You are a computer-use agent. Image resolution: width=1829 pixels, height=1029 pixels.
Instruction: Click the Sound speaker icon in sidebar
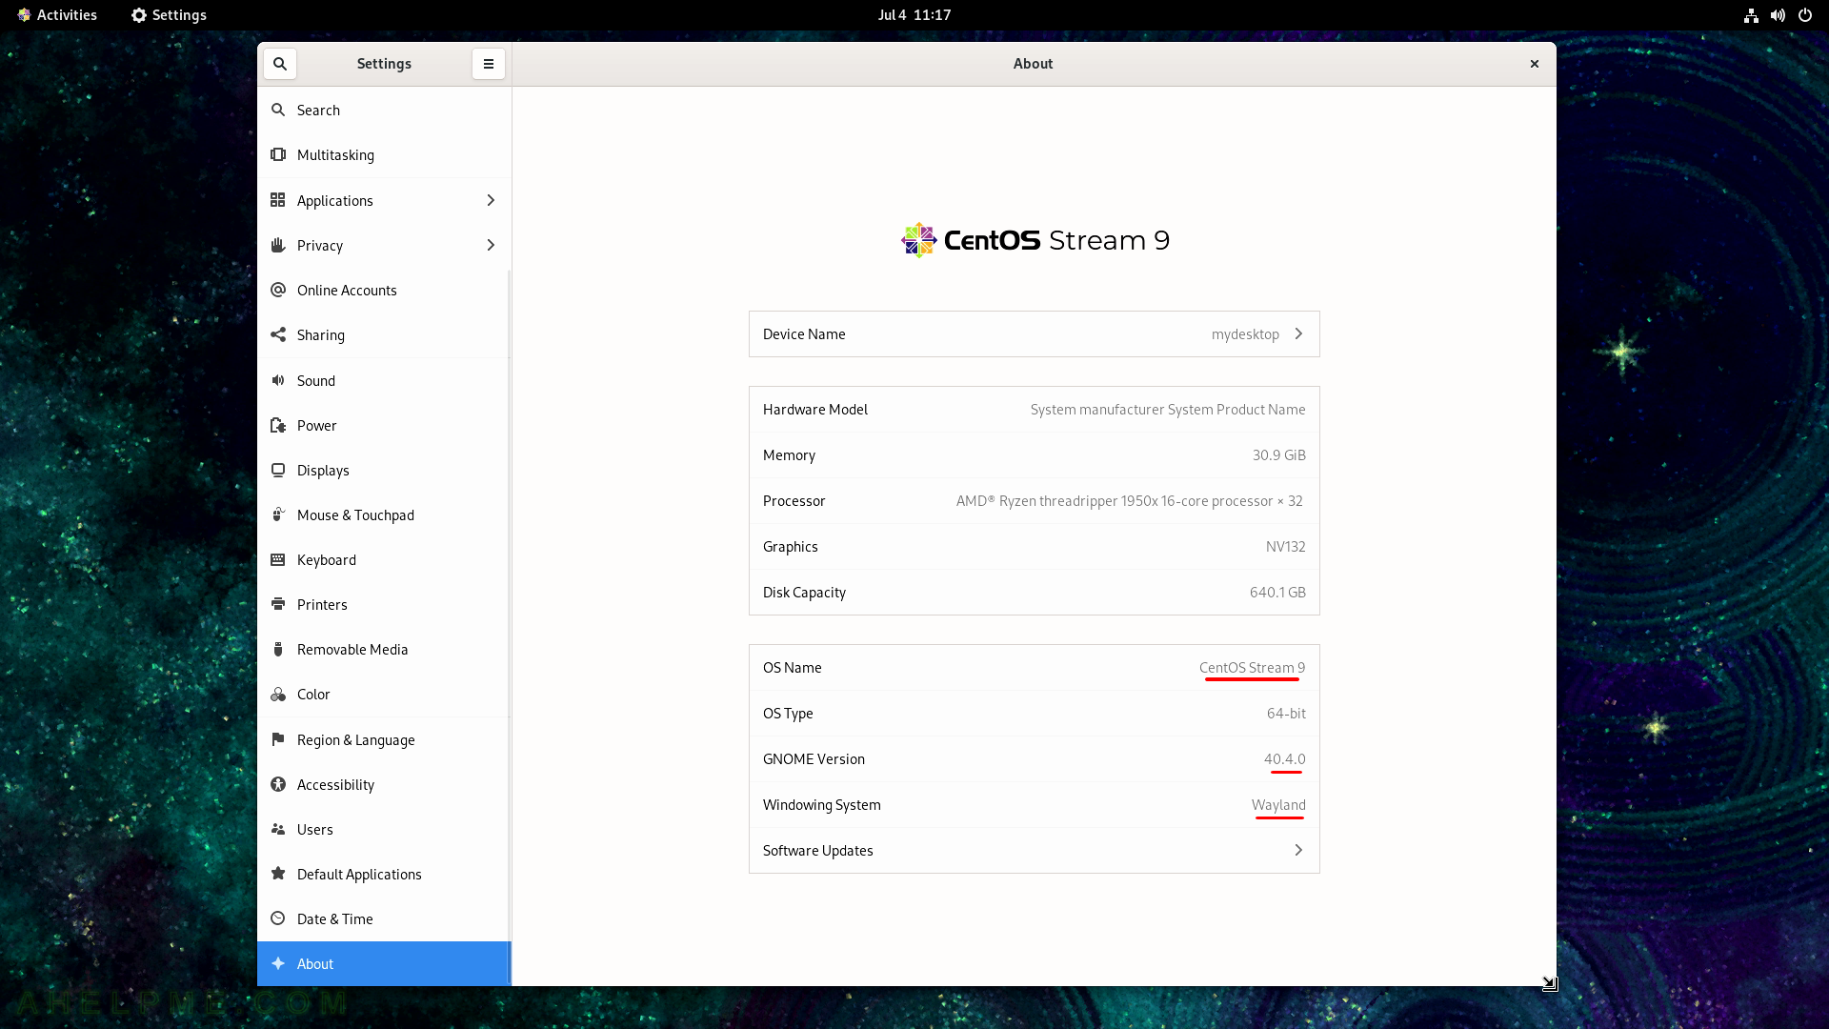pyautogui.click(x=278, y=380)
